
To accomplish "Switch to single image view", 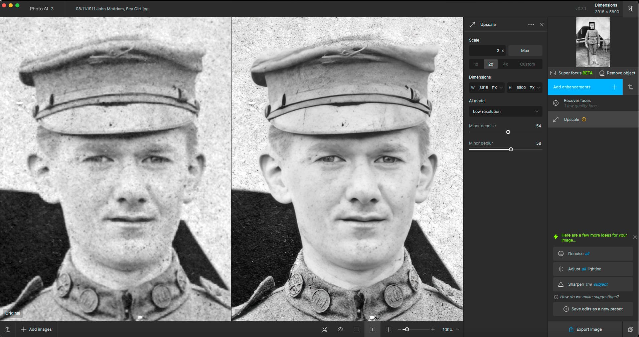I will pyautogui.click(x=356, y=329).
